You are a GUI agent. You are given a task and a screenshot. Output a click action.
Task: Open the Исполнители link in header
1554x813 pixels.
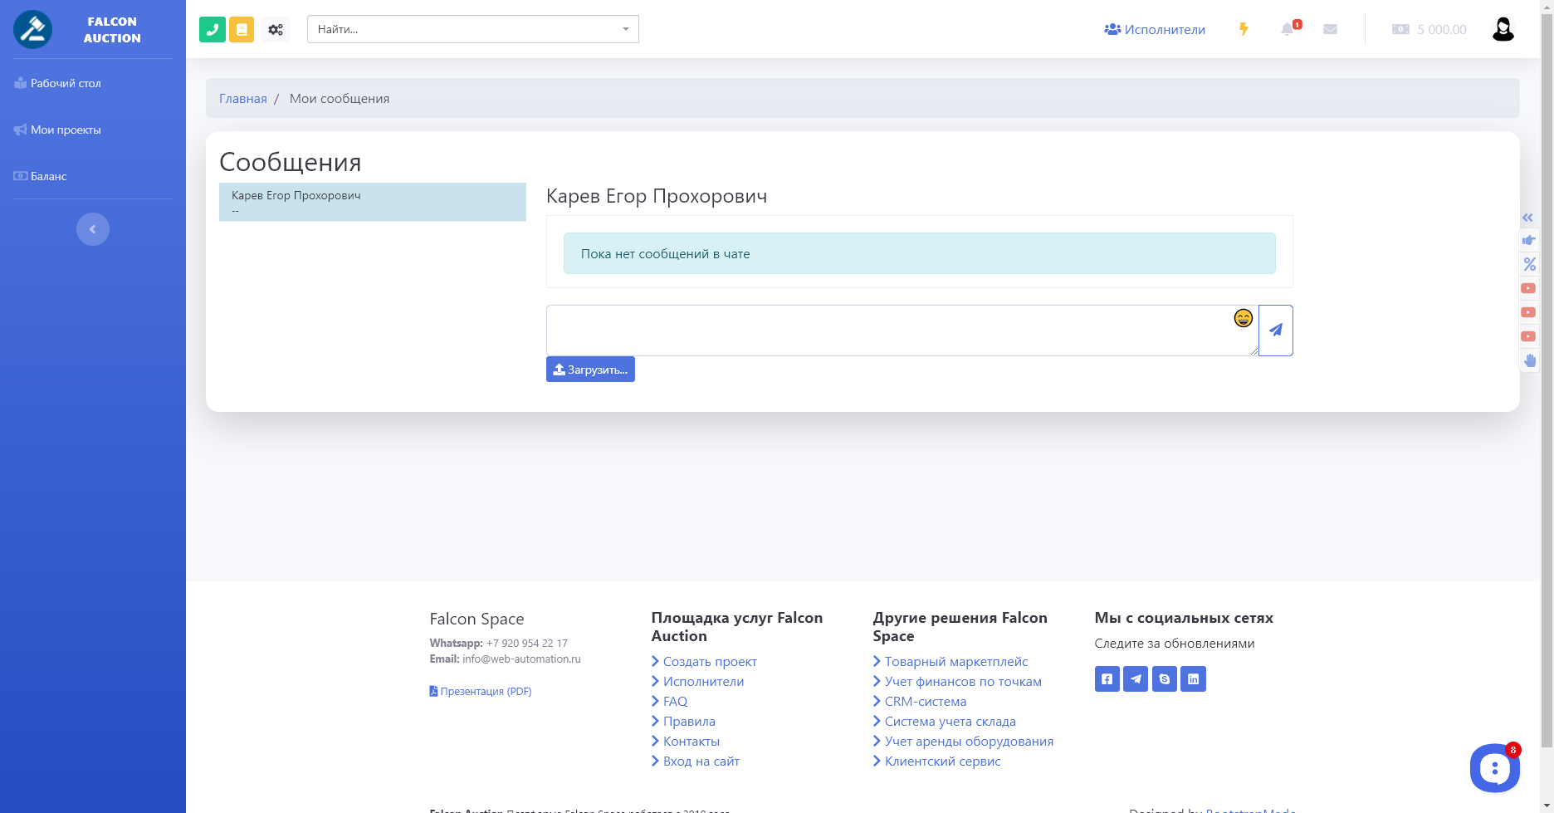point(1155,29)
